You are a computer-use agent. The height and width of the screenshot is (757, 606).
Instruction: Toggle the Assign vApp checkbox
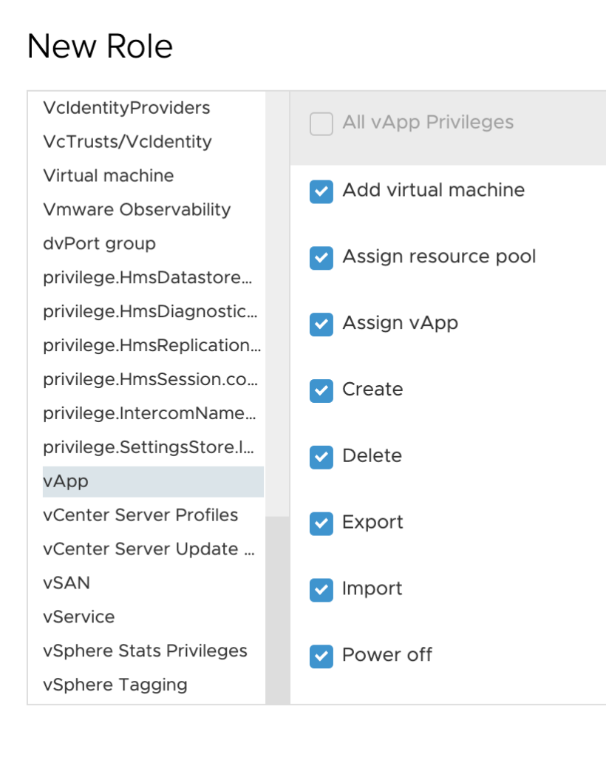tap(321, 325)
